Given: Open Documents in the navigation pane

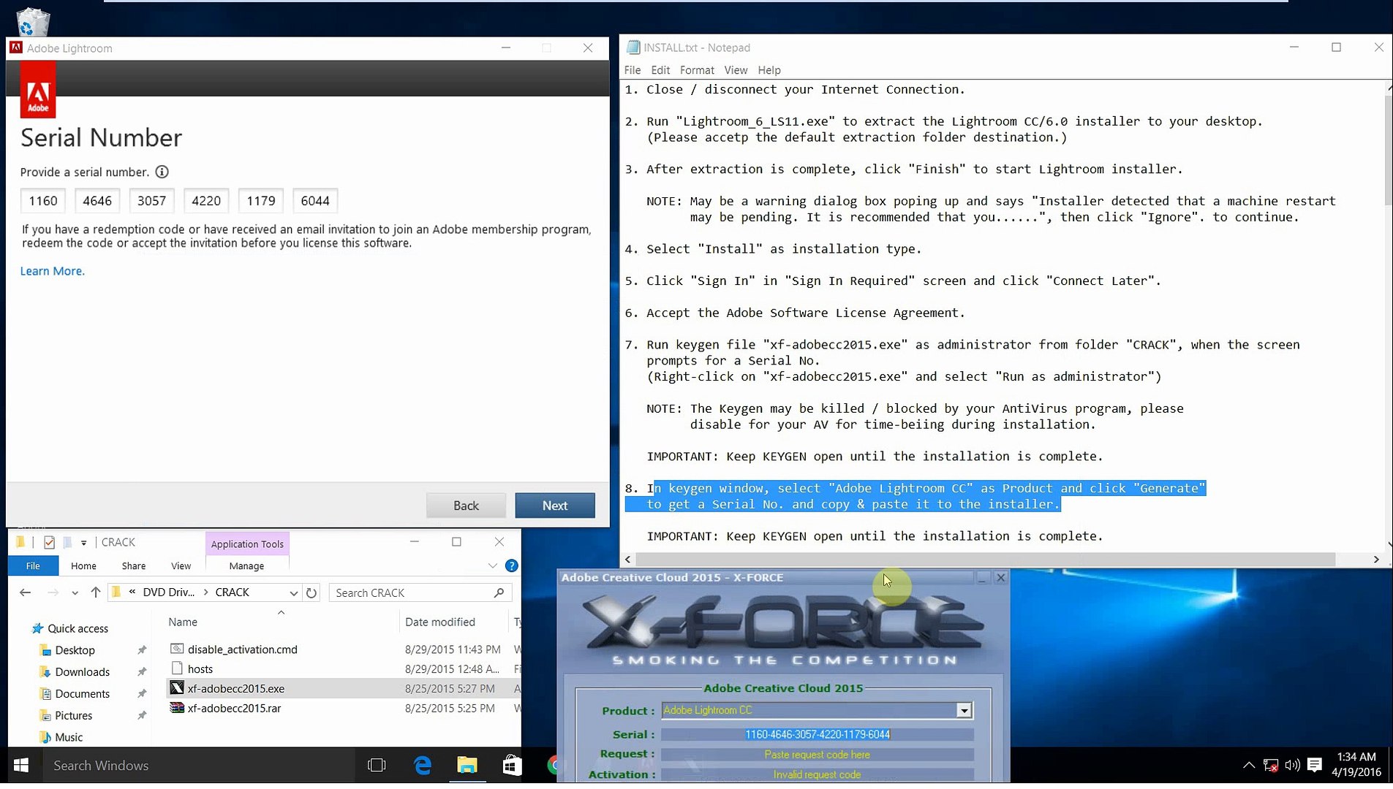Looking at the screenshot, I should [x=82, y=694].
